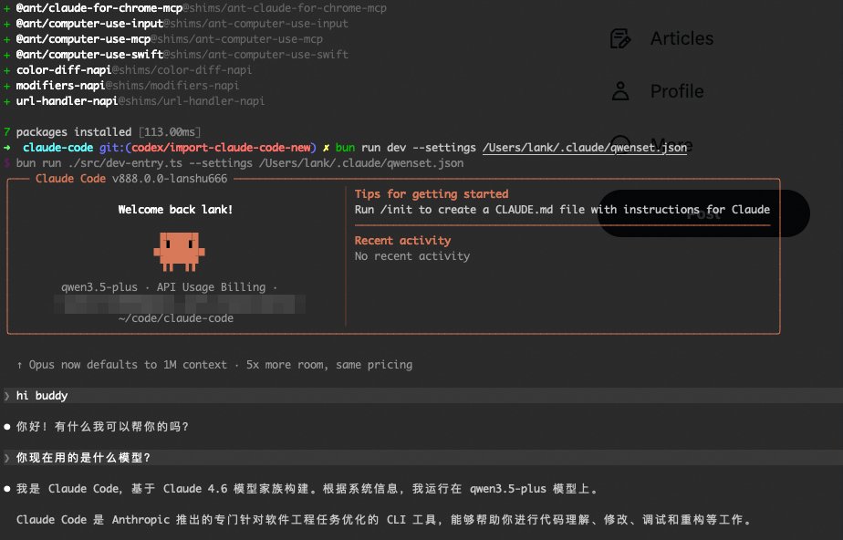Screen dimensions: 843x540
Task: Click the '你现在用的是什么模型?' prompt line
Action: tap(421, 457)
